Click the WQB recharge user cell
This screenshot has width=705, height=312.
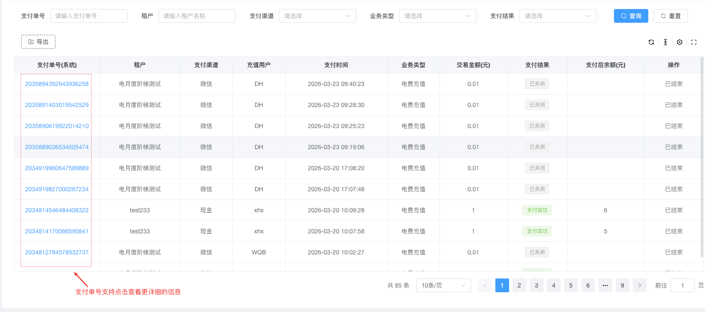tap(259, 252)
